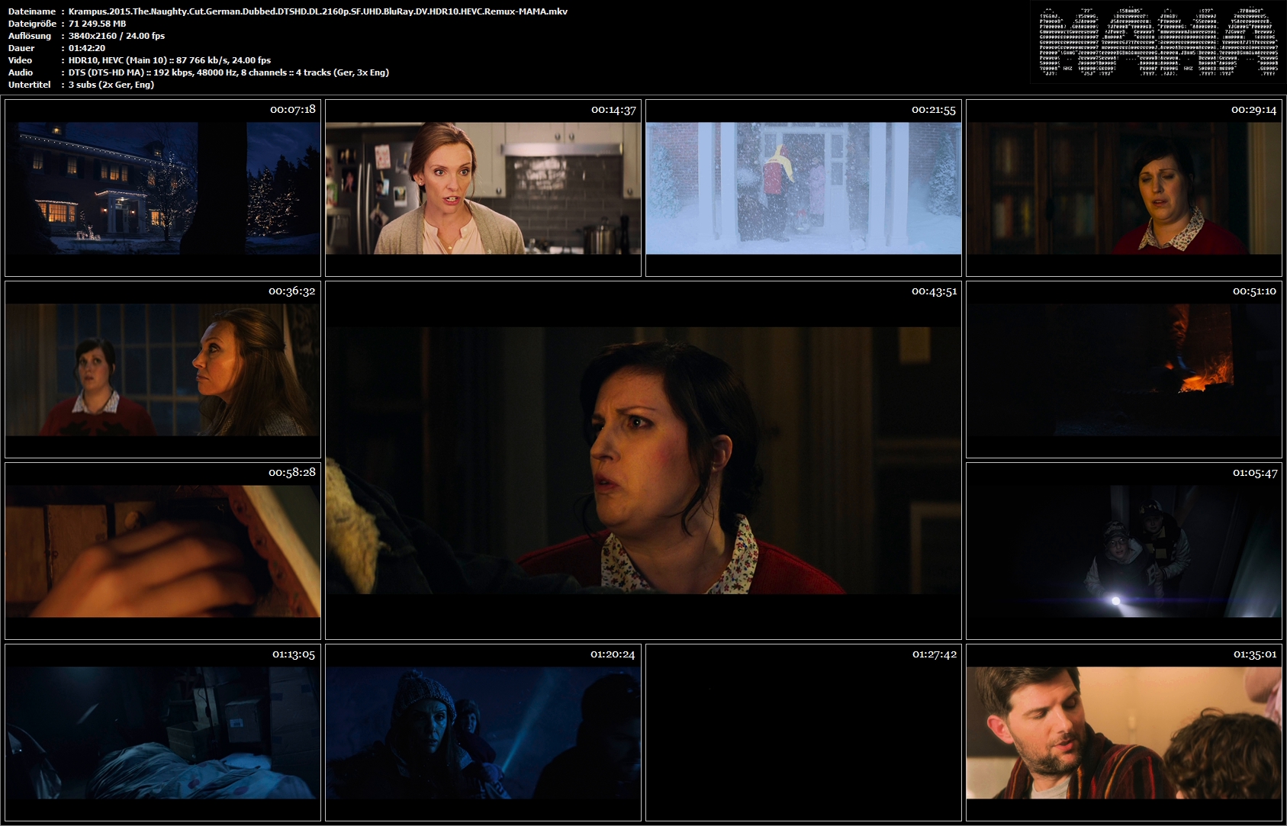Select the 00:36:32 two women thumbnail

click(x=162, y=369)
